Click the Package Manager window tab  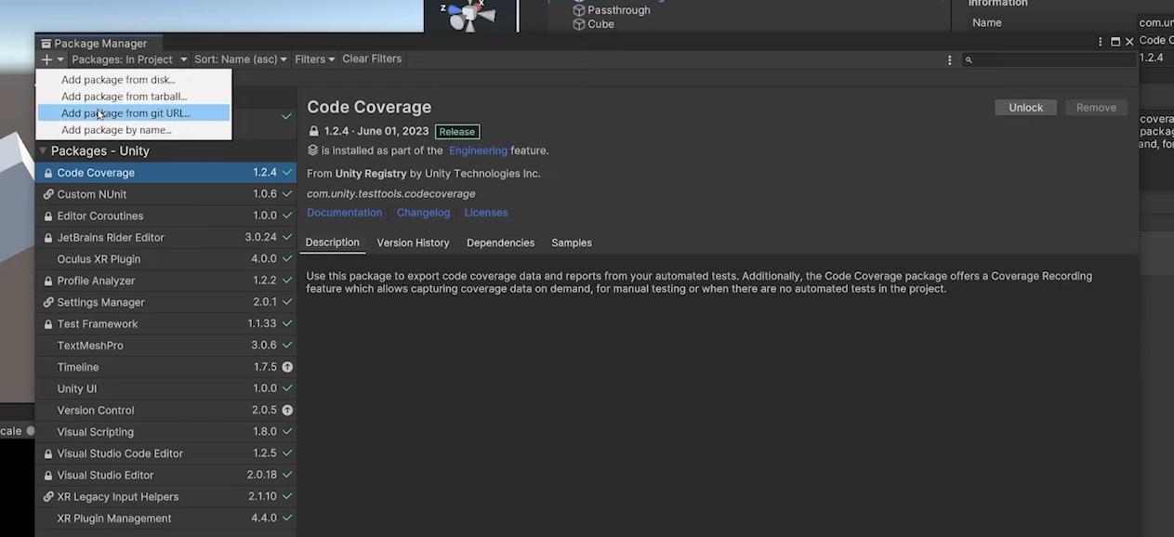(x=99, y=43)
